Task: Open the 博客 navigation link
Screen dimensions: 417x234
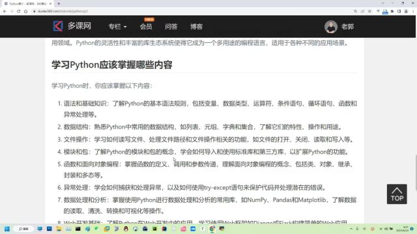Action: (x=196, y=27)
